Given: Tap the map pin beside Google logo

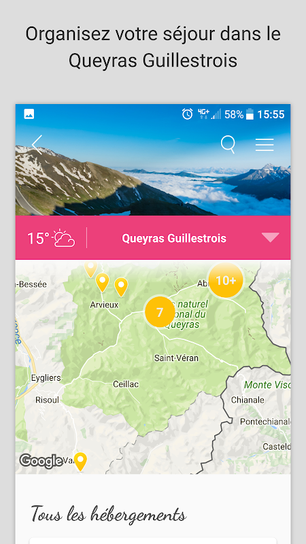Looking at the screenshot, I should tap(80, 462).
